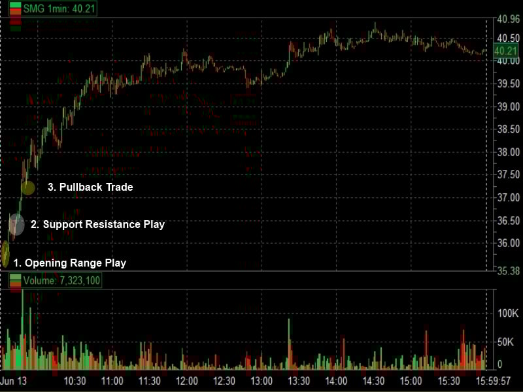
Task: Click the 36.50 price axis label
Action: point(508,221)
